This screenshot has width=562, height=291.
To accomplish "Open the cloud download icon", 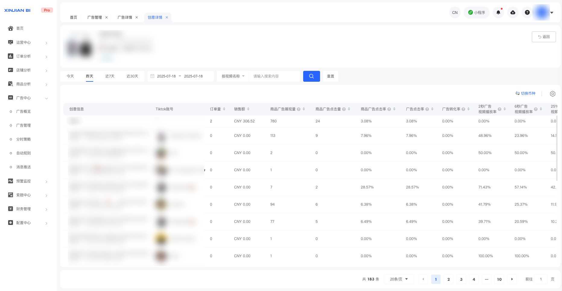I will coord(513,12).
